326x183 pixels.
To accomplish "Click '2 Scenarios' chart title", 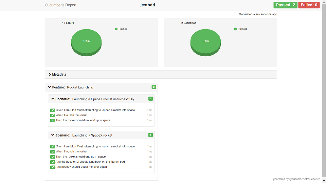I will click(x=188, y=23).
